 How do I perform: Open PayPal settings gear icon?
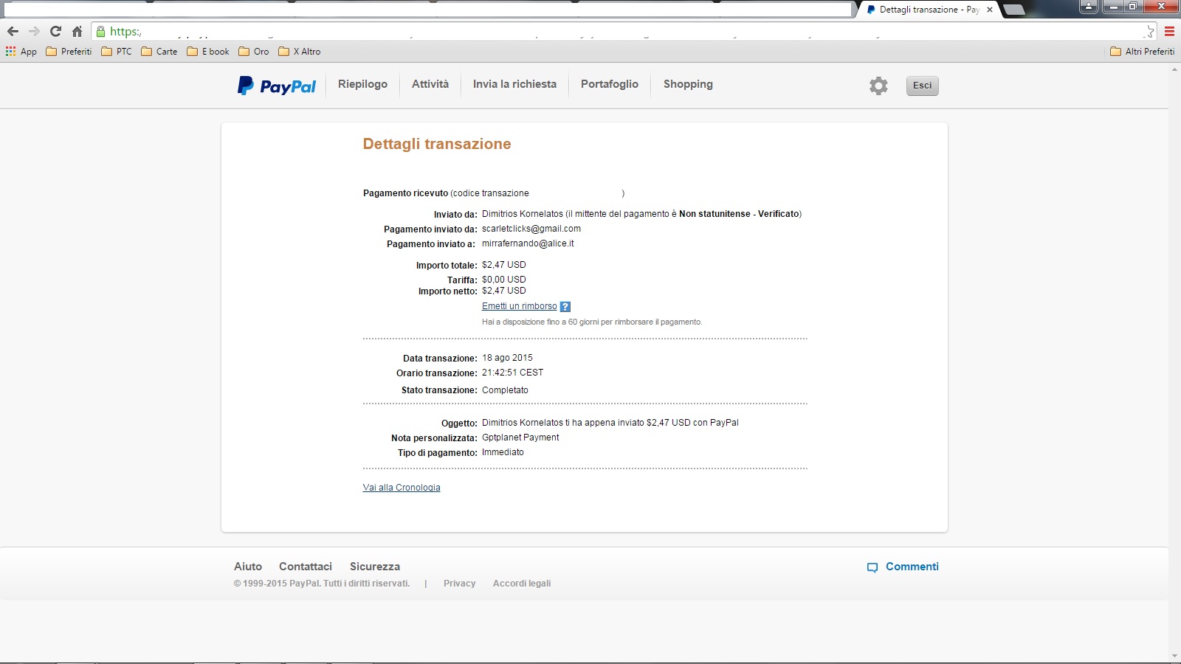click(878, 86)
